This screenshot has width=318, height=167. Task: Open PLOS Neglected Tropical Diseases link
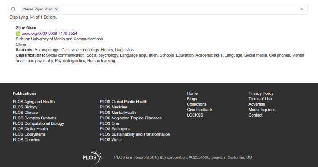point(131,118)
